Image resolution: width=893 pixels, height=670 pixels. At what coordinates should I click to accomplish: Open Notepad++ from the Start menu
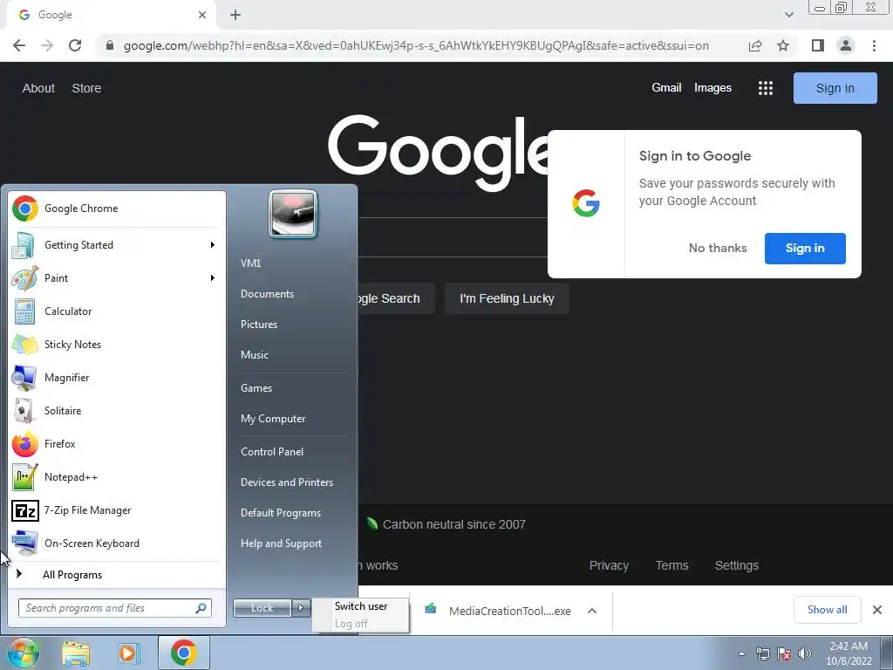[117, 477]
